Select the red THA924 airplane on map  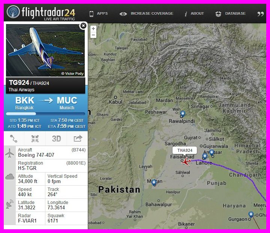click(x=186, y=162)
